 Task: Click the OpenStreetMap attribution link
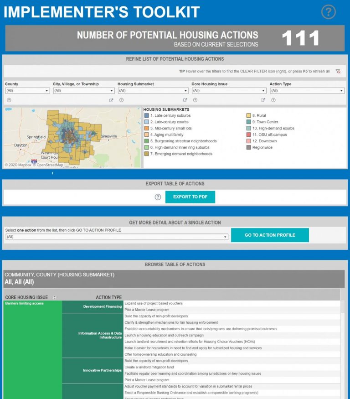click(50, 165)
